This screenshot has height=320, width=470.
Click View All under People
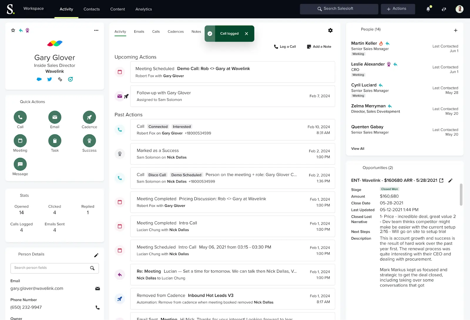click(357, 148)
